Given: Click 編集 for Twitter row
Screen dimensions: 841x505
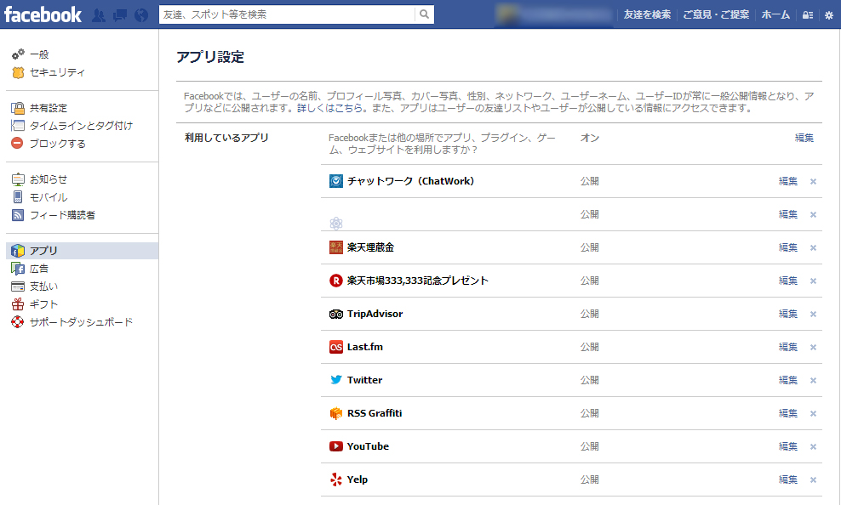Looking at the screenshot, I should pyautogui.click(x=788, y=381).
